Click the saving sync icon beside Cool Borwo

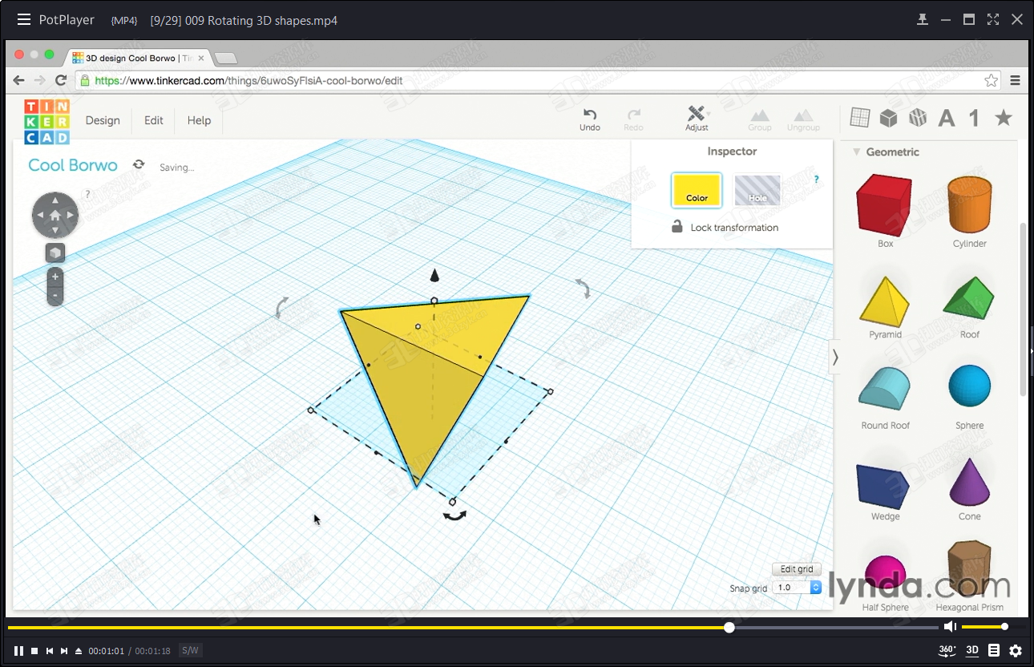tap(139, 164)
